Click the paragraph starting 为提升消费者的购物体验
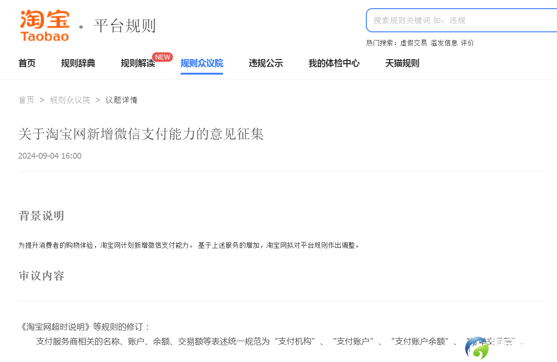This screenshot has width=557, height=362. click(189, 245)
